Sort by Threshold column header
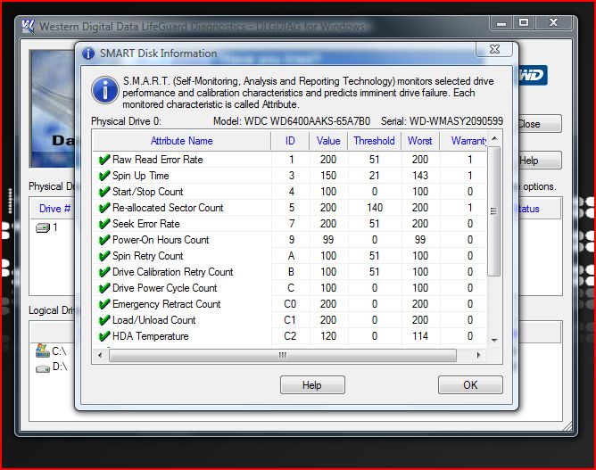Screen dimensions: 596x470 (x=375, y=141)
